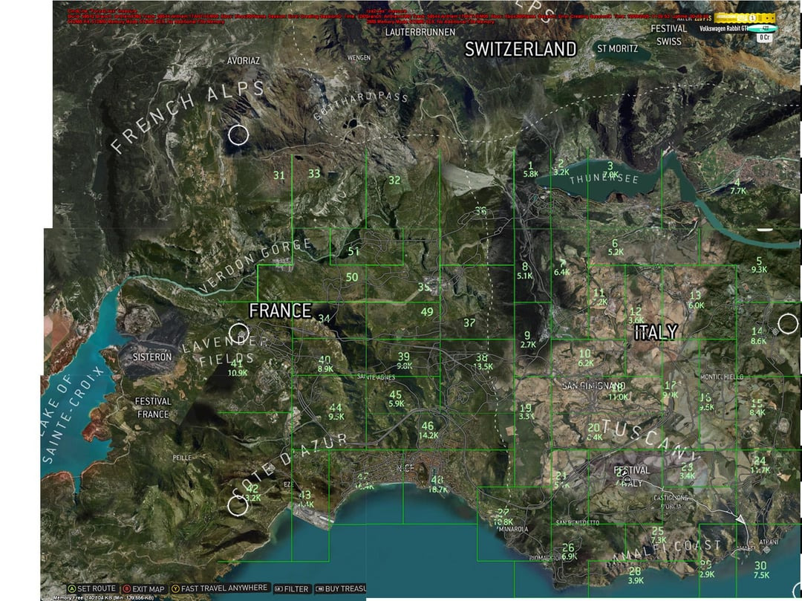
Task: Click zone 6 marked 5.2K
Action: click(x=616, y=247)
